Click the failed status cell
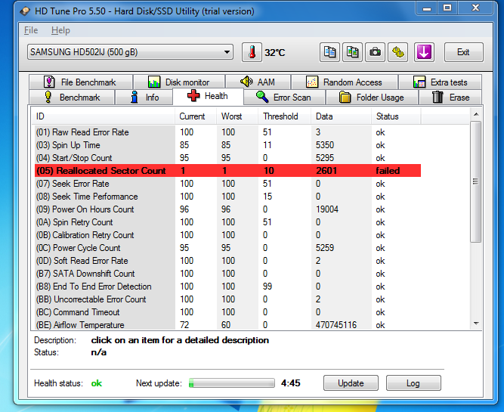 [x=388, y=170]
